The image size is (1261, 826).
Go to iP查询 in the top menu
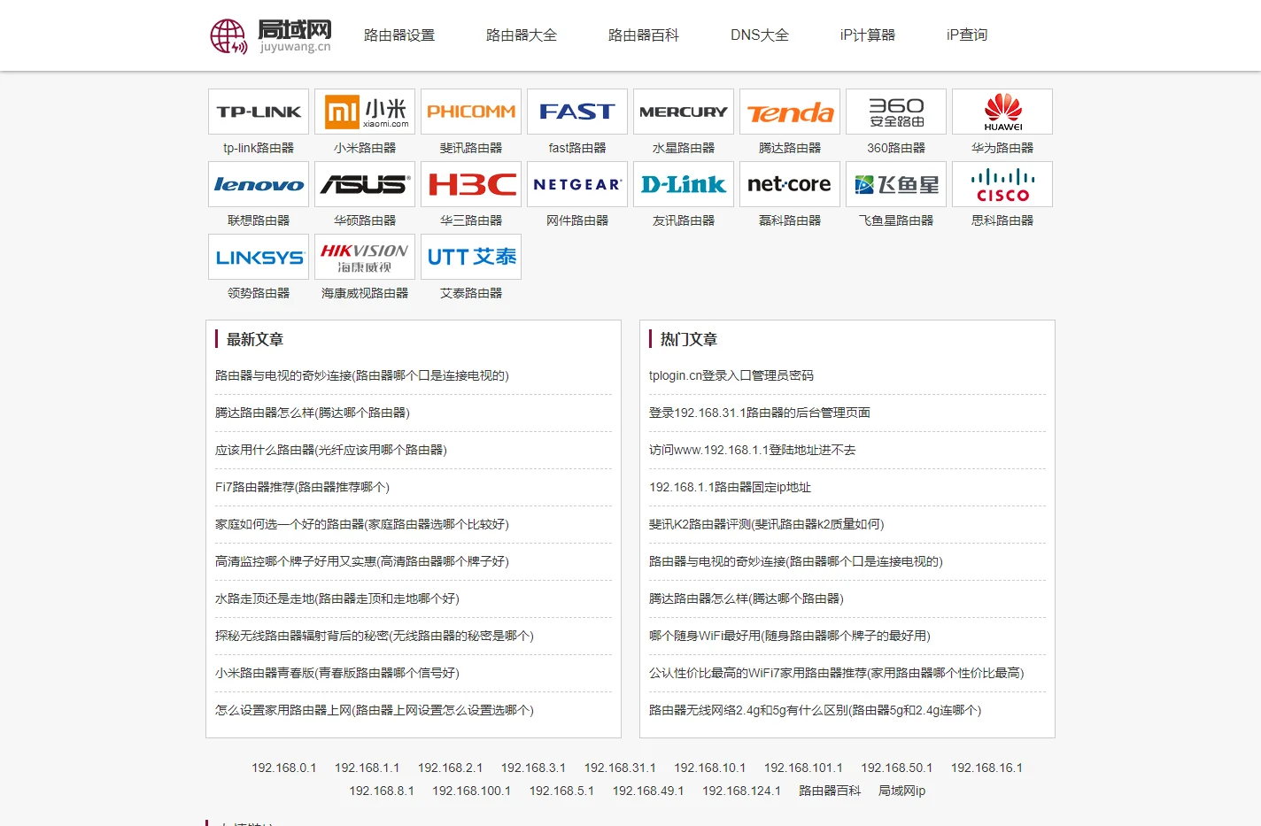[967, 35]
